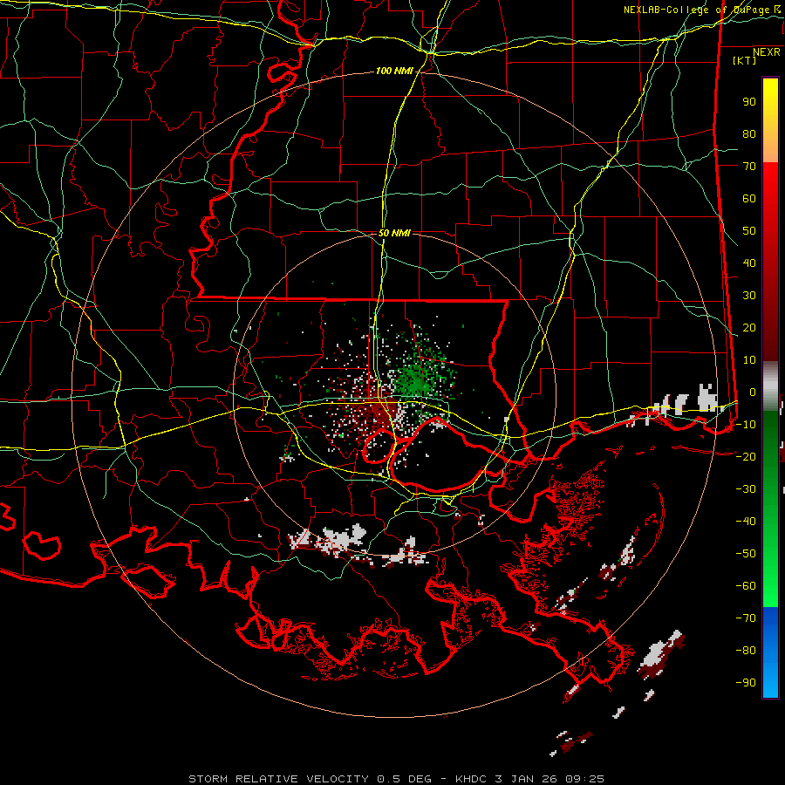Click the -60 value on the velocity scale
Image resolution: width=785 pixels, height=785 pixels.
click(x=746, y=586)
